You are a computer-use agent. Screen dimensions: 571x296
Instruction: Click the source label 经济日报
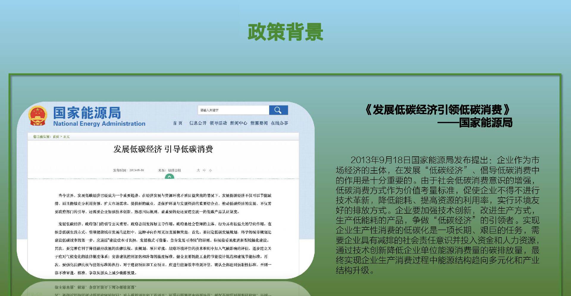pyautogui.click(x=175, y=170)
